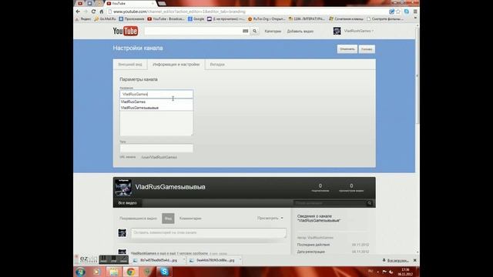Reload the page with the refresh icon
Image resolution: width=493 pixels, height=277 pixels.
[93, 12]
